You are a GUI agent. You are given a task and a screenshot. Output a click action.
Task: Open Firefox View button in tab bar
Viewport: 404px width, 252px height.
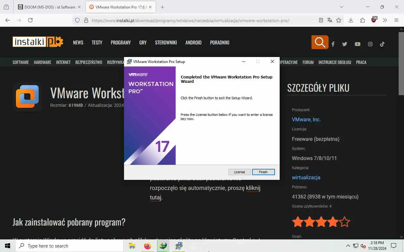[6, 7]
